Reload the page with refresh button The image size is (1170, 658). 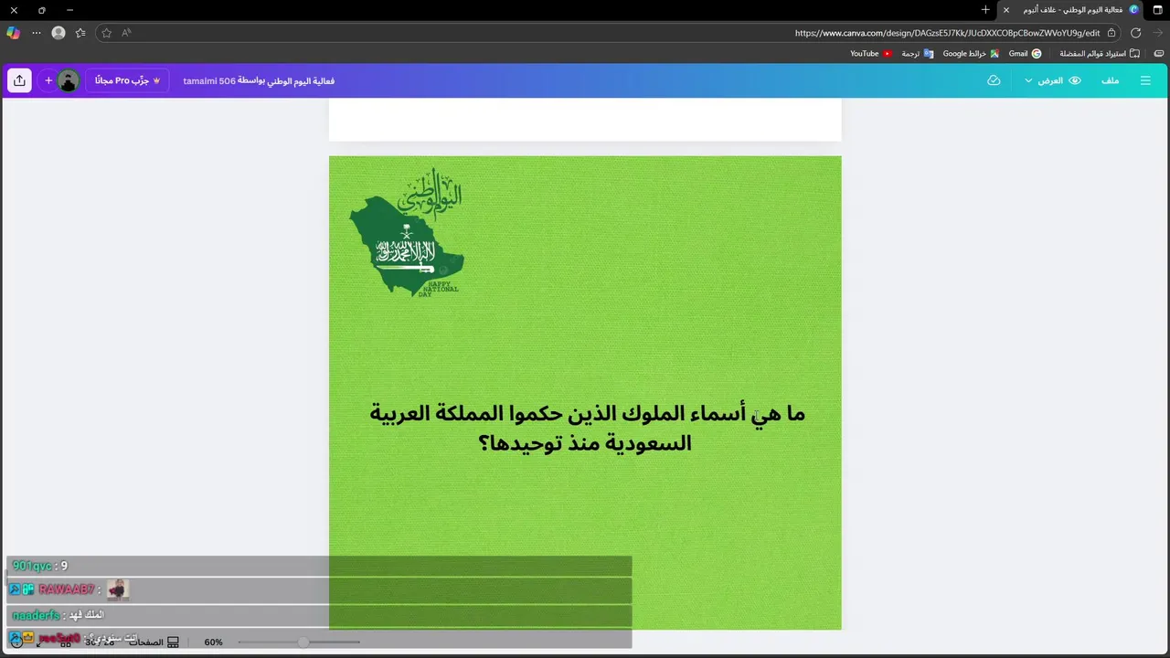[x=1136, y=33]
